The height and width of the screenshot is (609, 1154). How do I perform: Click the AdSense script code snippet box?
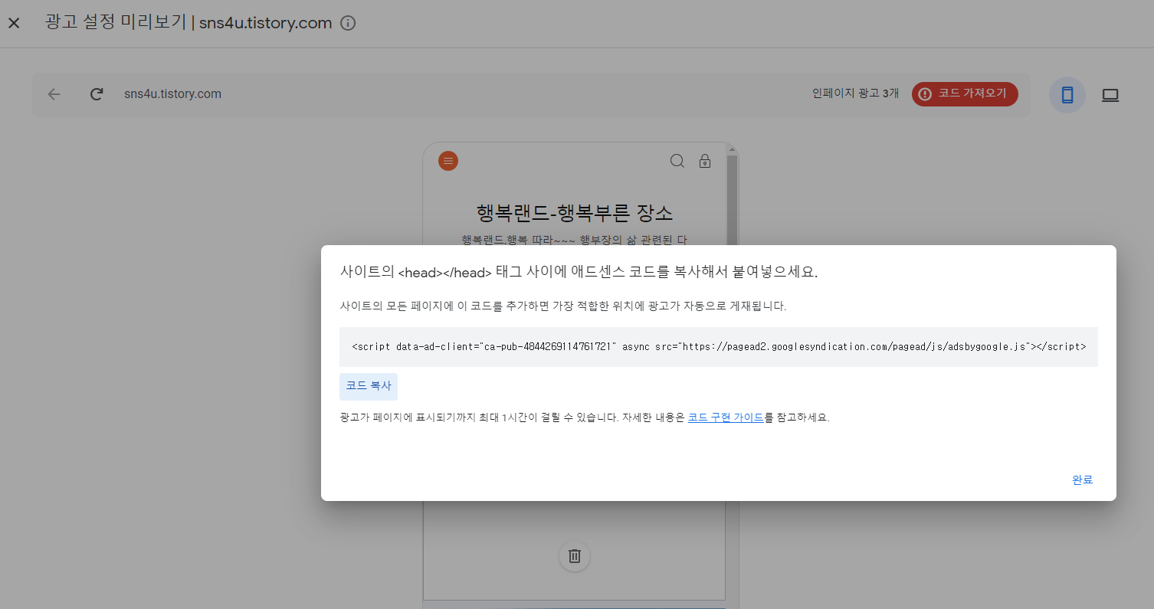coord(719,346)
